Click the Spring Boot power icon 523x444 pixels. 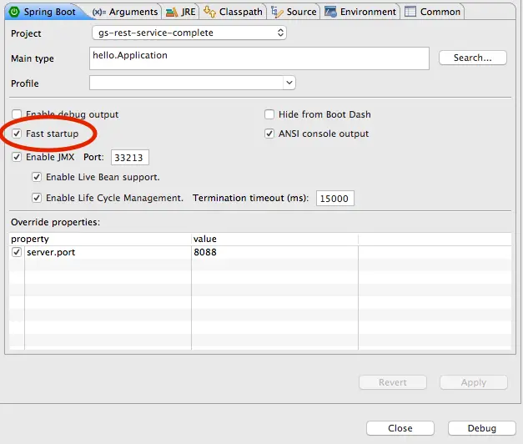14,12
